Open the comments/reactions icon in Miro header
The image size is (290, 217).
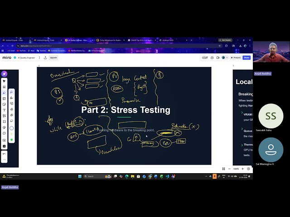coord(212,58)
